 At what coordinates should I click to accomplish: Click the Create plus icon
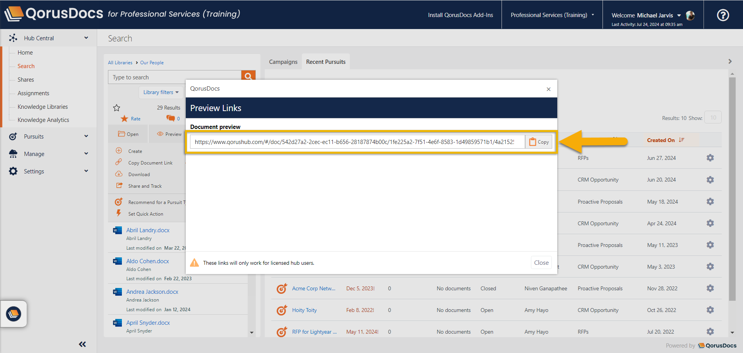(119, 151)
